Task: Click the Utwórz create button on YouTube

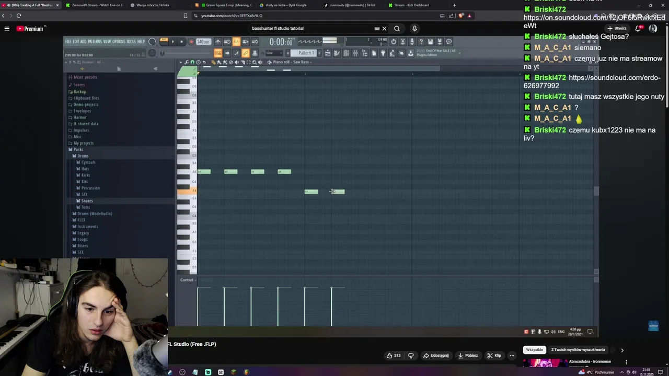Action: [617, 28]
